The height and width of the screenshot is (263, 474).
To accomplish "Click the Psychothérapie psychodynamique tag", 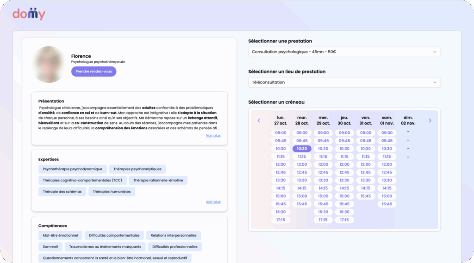I will click(x=73, y=169).
